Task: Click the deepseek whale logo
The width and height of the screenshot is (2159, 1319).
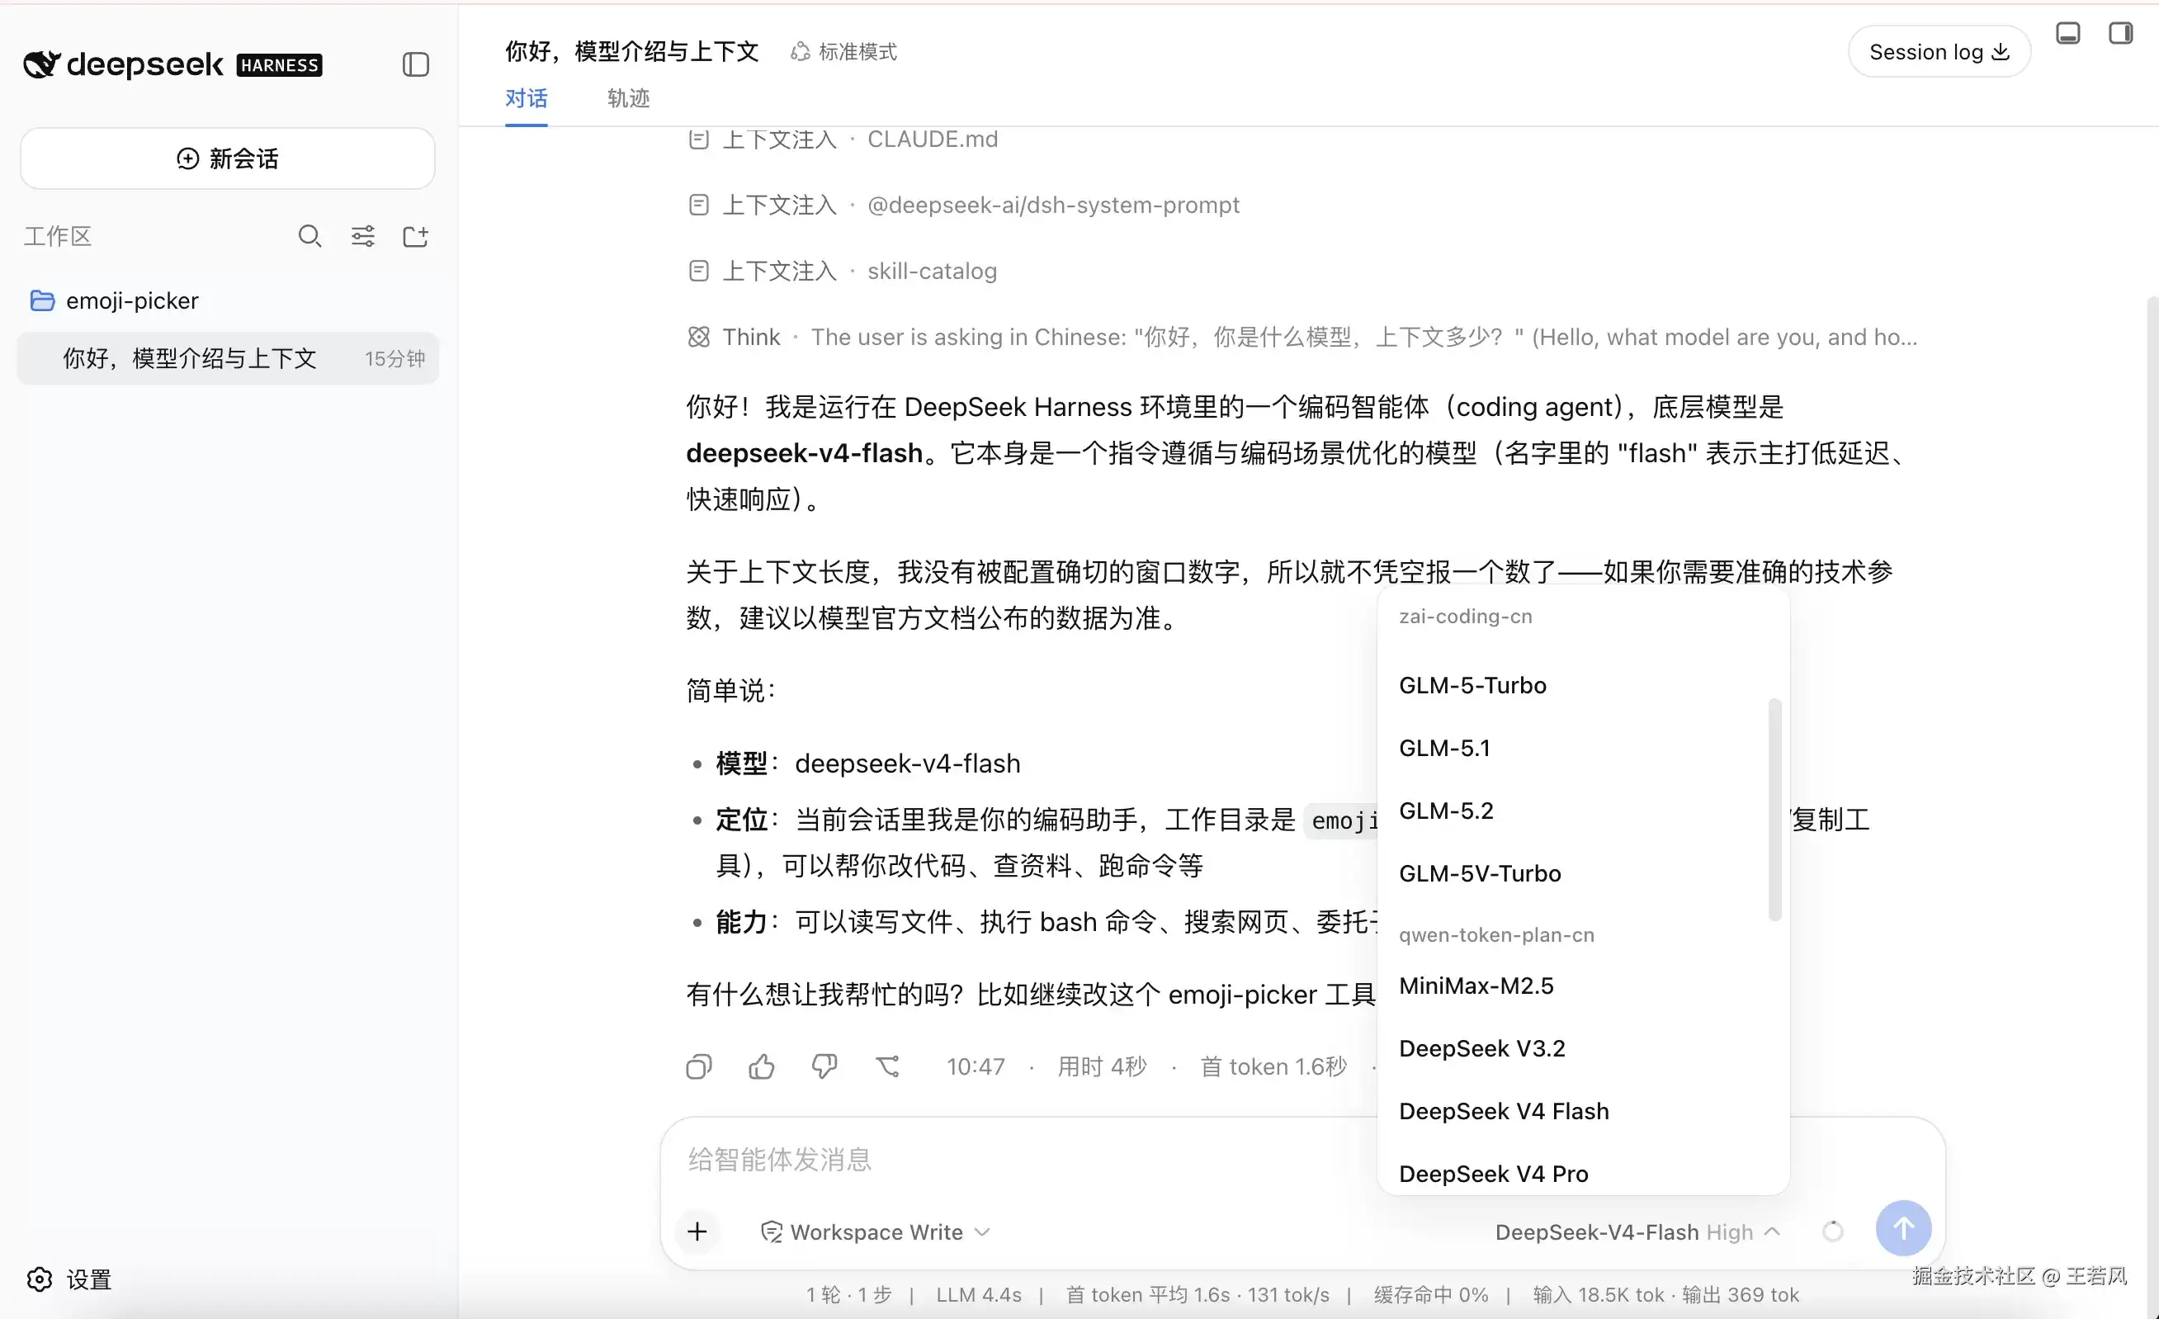Action: [41, 64]
